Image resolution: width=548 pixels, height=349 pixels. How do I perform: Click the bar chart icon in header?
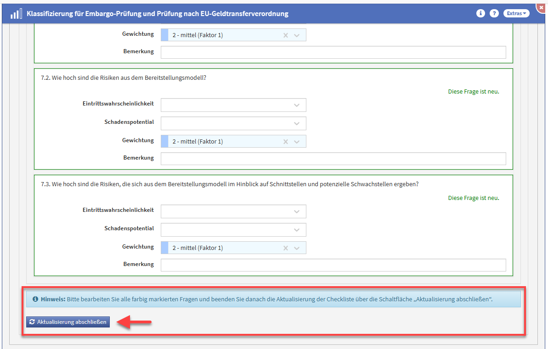(16, 14)
